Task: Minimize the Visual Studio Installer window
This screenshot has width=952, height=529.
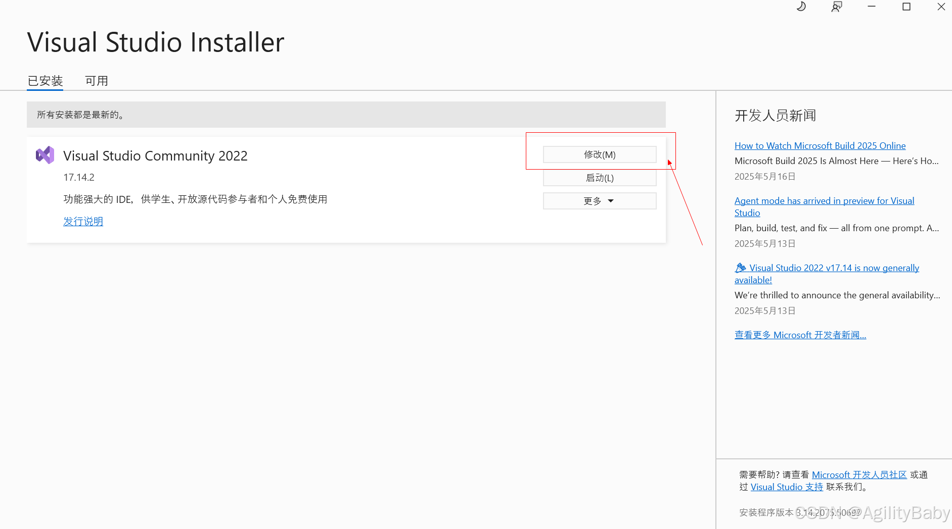Action: [872, 7]
